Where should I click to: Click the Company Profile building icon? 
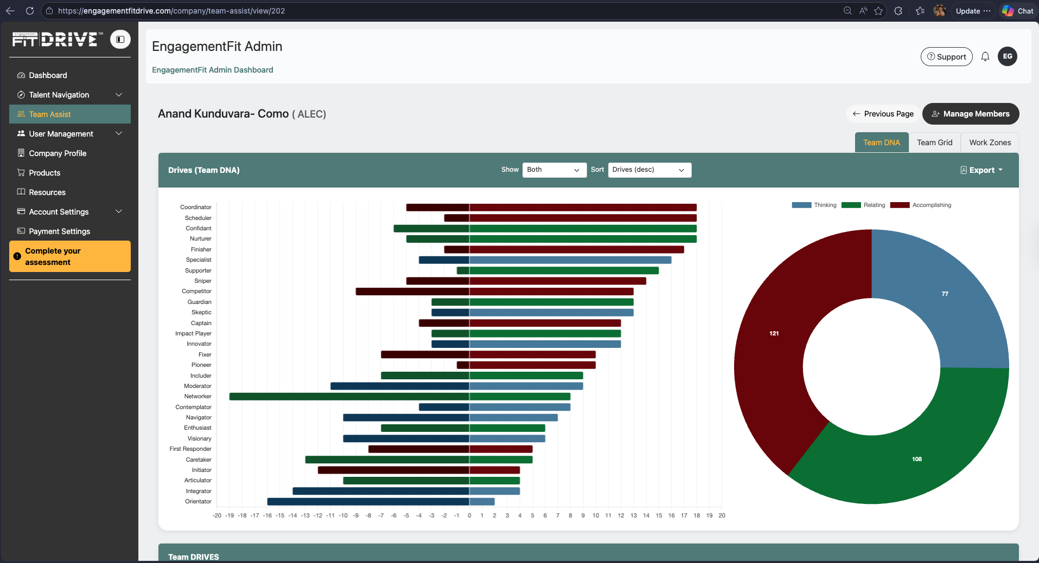21,153
